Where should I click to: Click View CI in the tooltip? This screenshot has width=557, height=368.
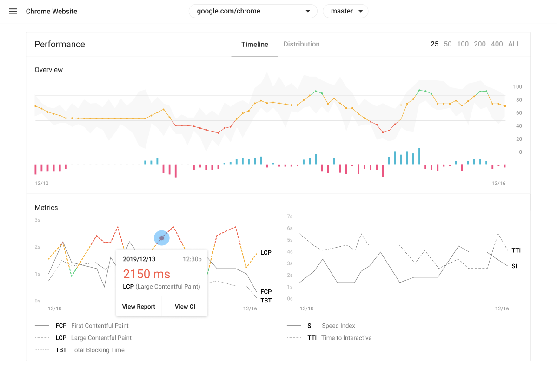point(185,306)
